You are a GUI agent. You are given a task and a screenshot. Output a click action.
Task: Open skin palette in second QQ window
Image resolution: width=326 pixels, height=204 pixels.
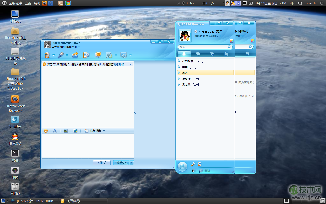tap(253, 41)
